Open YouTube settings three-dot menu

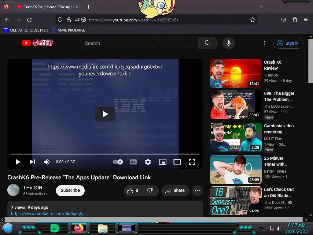click(x=265, y=43)
